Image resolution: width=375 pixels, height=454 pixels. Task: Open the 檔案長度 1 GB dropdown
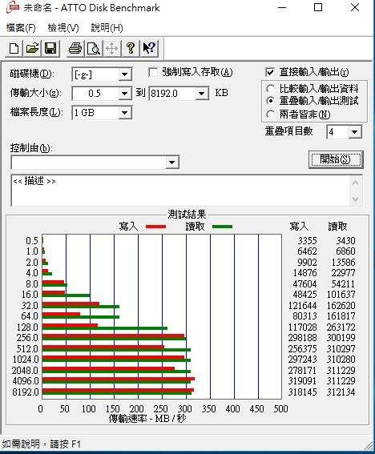point(125,113)
